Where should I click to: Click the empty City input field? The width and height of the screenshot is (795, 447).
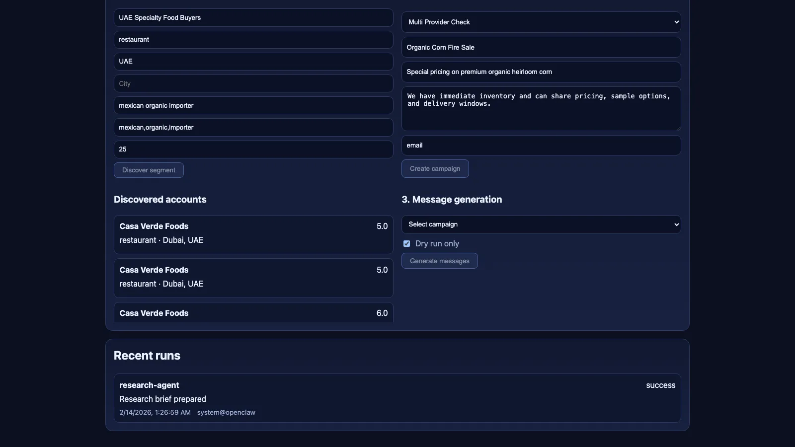(x=253, y=83)
